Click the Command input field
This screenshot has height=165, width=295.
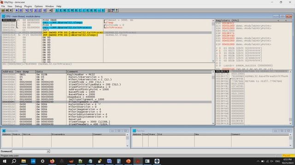pyautogui.click(x=29, y=151)
